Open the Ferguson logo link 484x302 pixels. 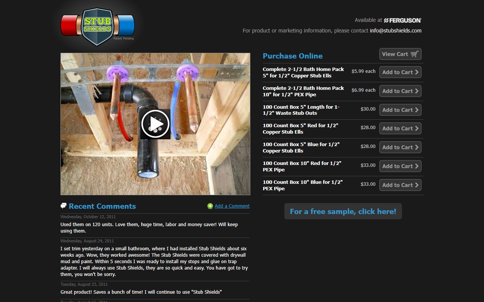coord(402,20)
